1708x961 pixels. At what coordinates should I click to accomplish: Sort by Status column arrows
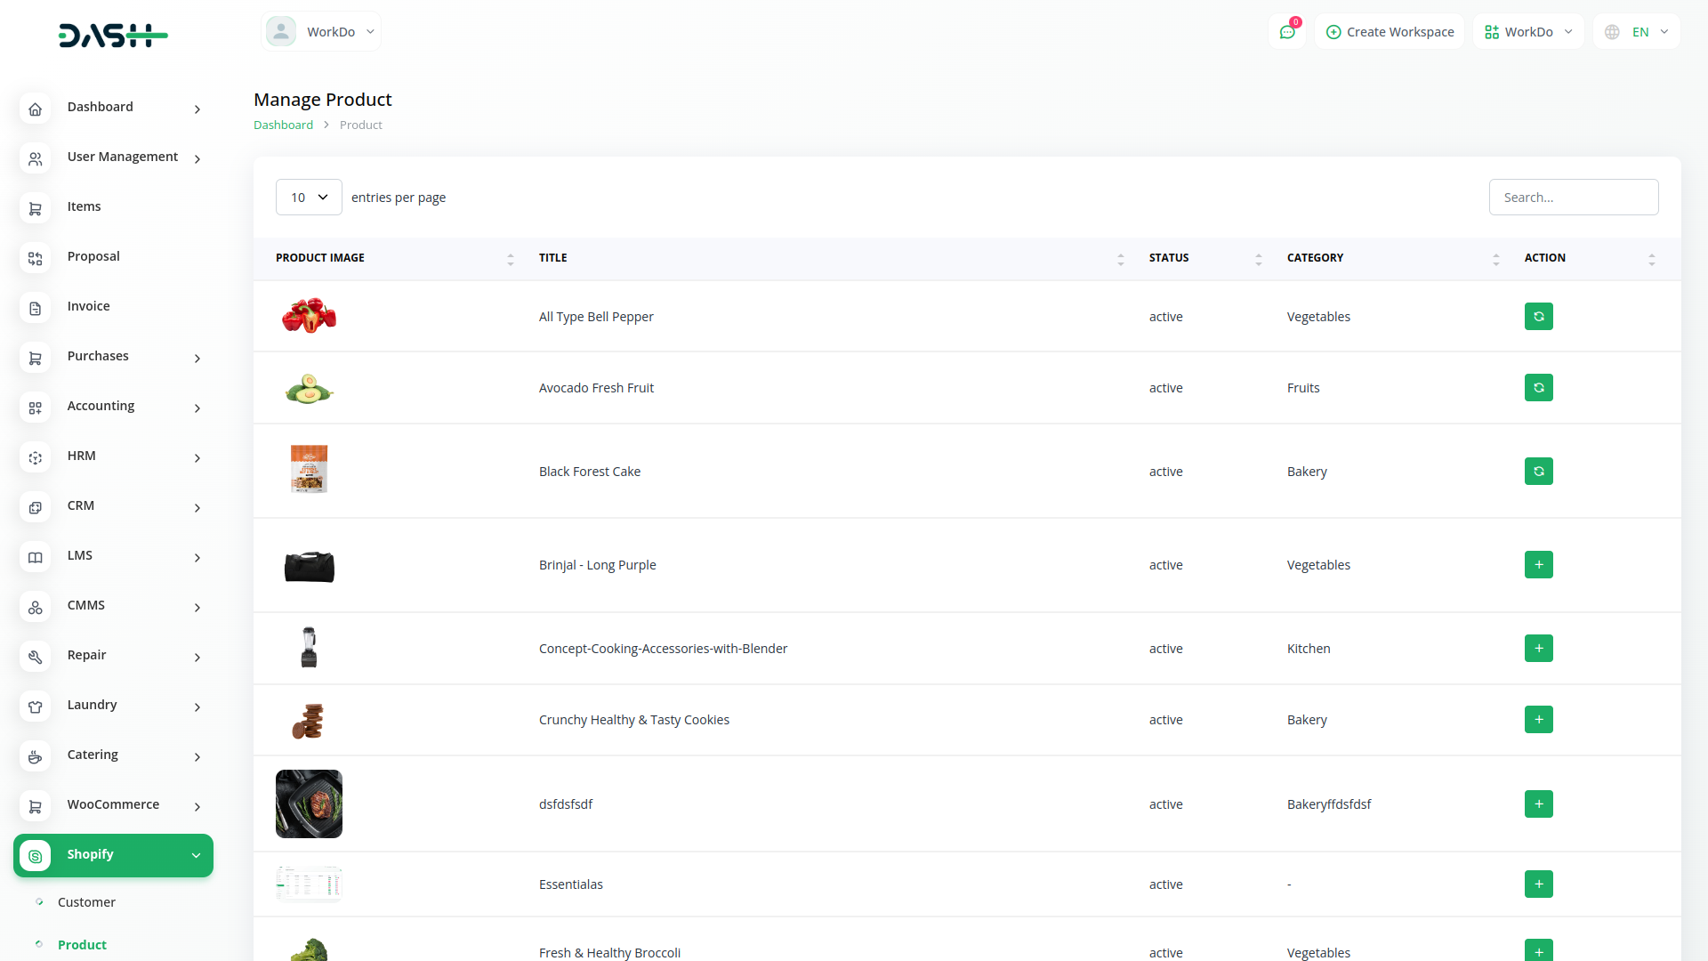click(x=1258, y=259)
